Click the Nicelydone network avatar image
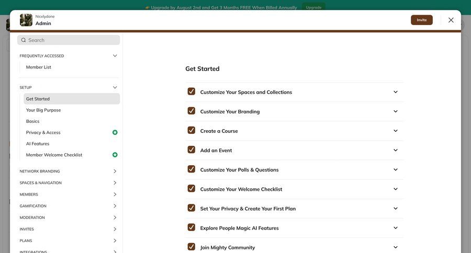This screenshot has width=471, height=253. click(x=26, y=20)
